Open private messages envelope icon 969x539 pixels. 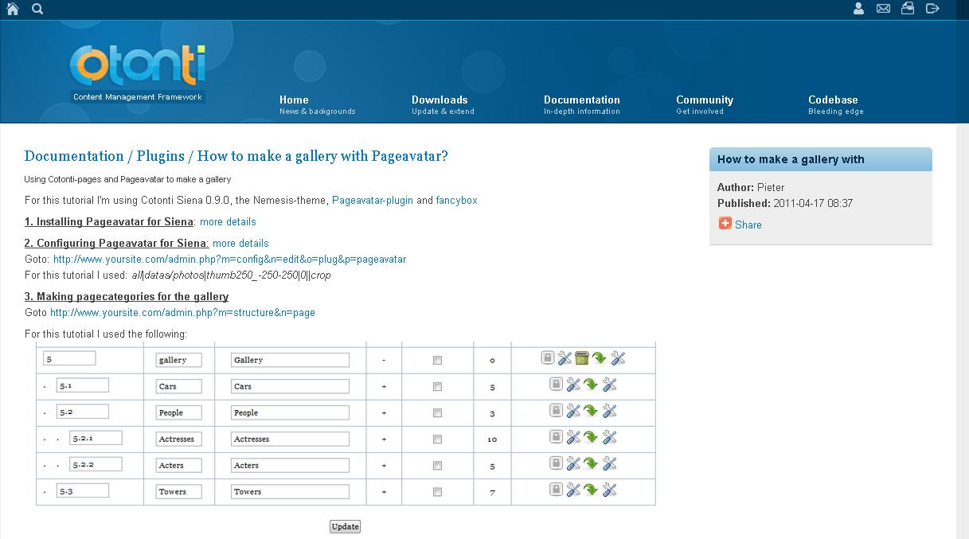(883, 9)
